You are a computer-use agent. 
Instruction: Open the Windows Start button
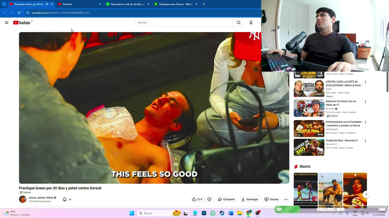coord(132,213)
